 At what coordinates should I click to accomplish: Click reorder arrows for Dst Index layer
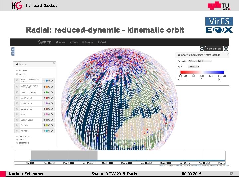pos(45,125)
